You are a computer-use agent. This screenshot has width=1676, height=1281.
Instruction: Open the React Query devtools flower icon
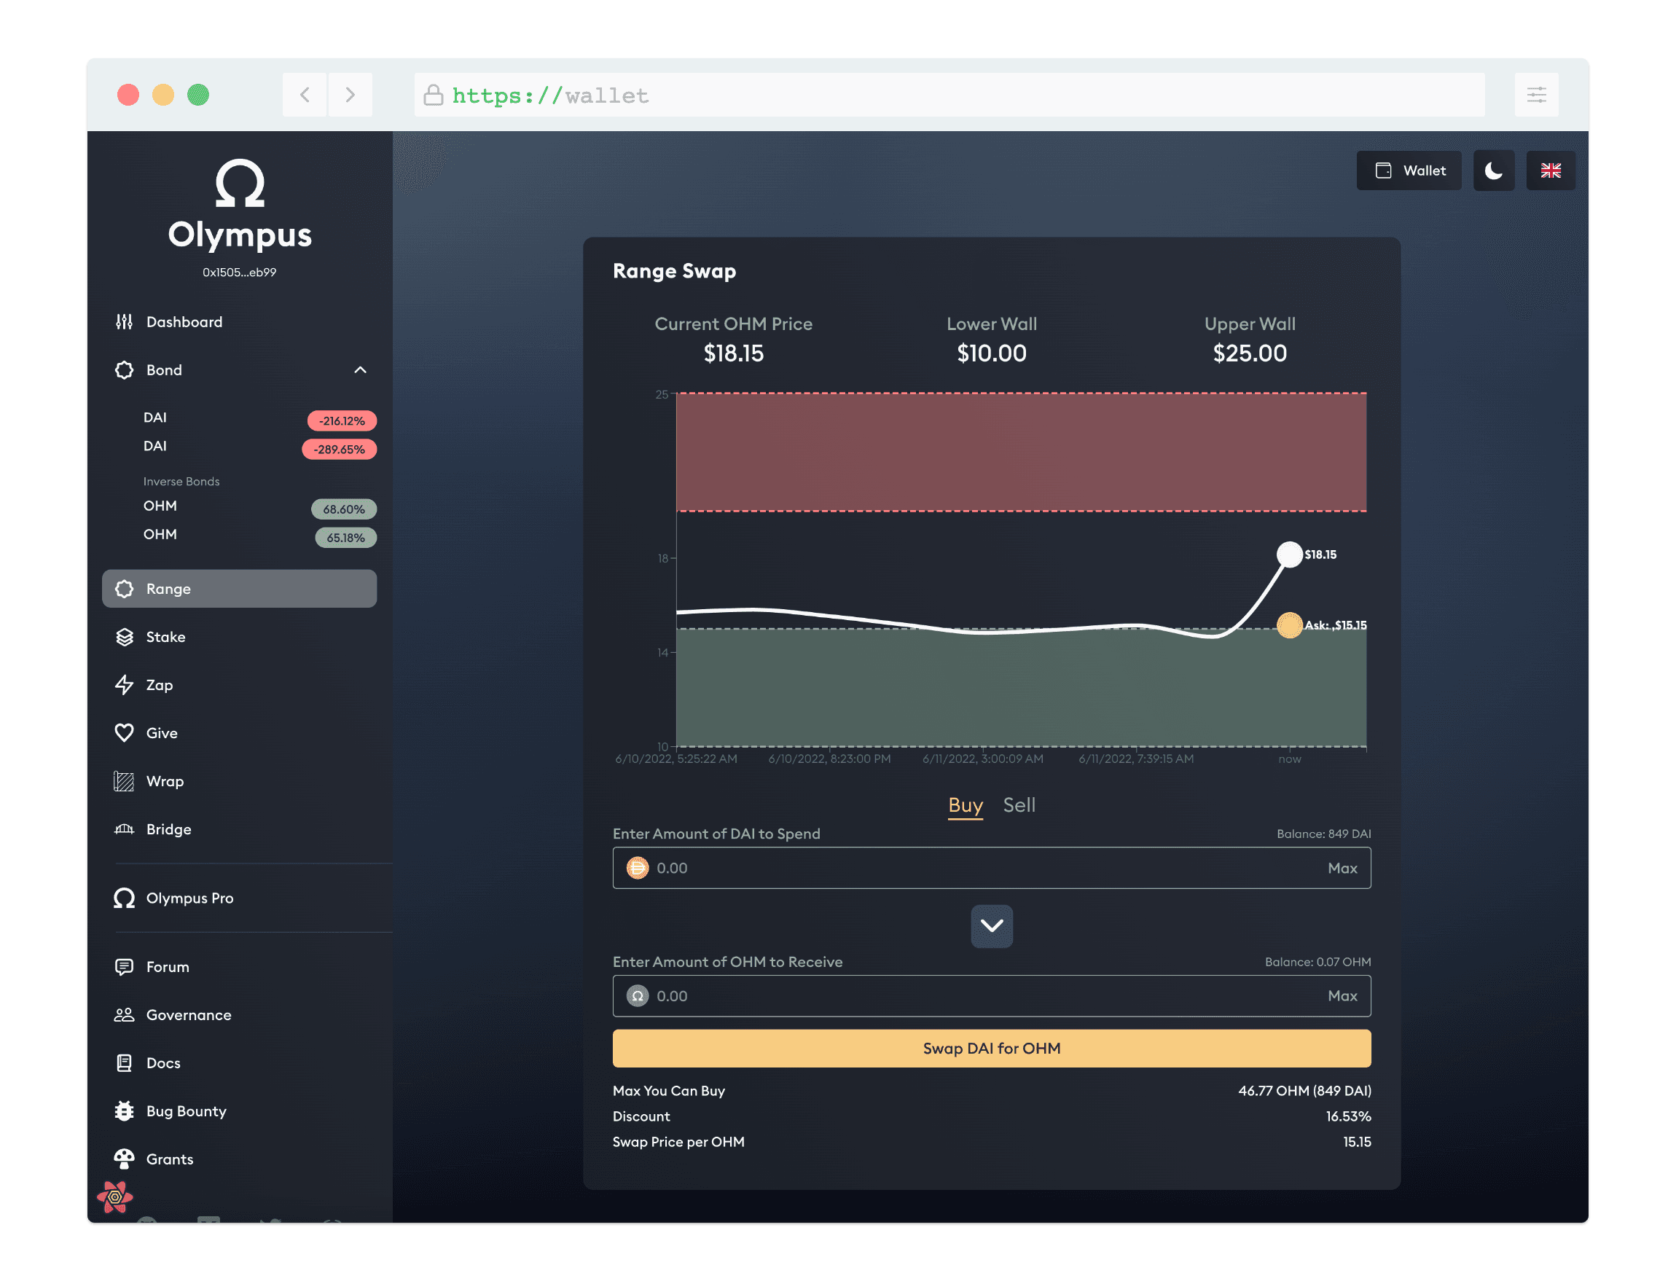coord(115,1196)
